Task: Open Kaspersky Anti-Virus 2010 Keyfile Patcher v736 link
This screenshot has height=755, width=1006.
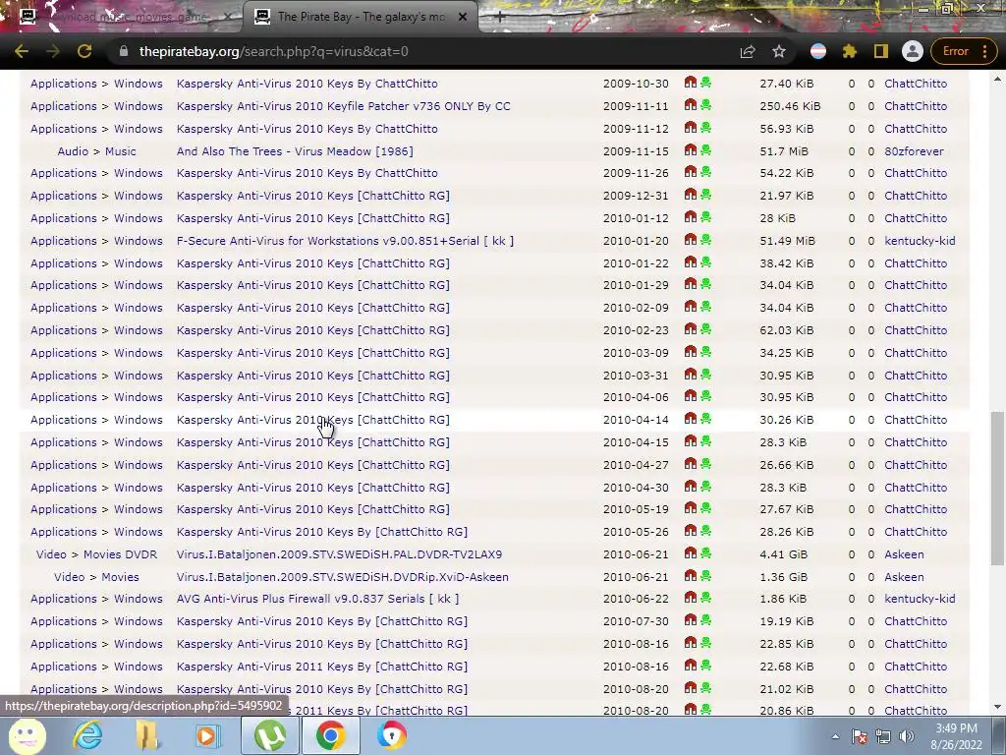Action: (343, 106)
